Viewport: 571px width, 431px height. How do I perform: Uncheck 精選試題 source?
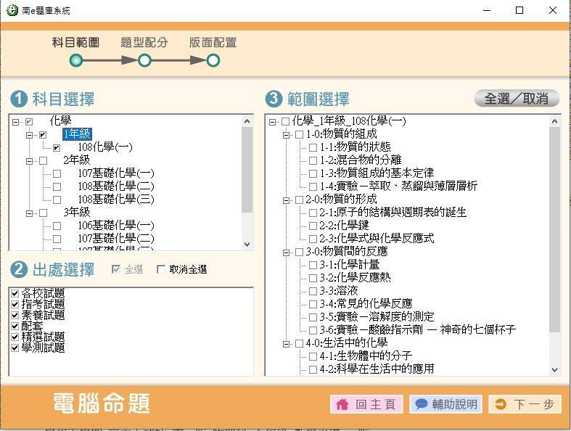click(15, 337)
